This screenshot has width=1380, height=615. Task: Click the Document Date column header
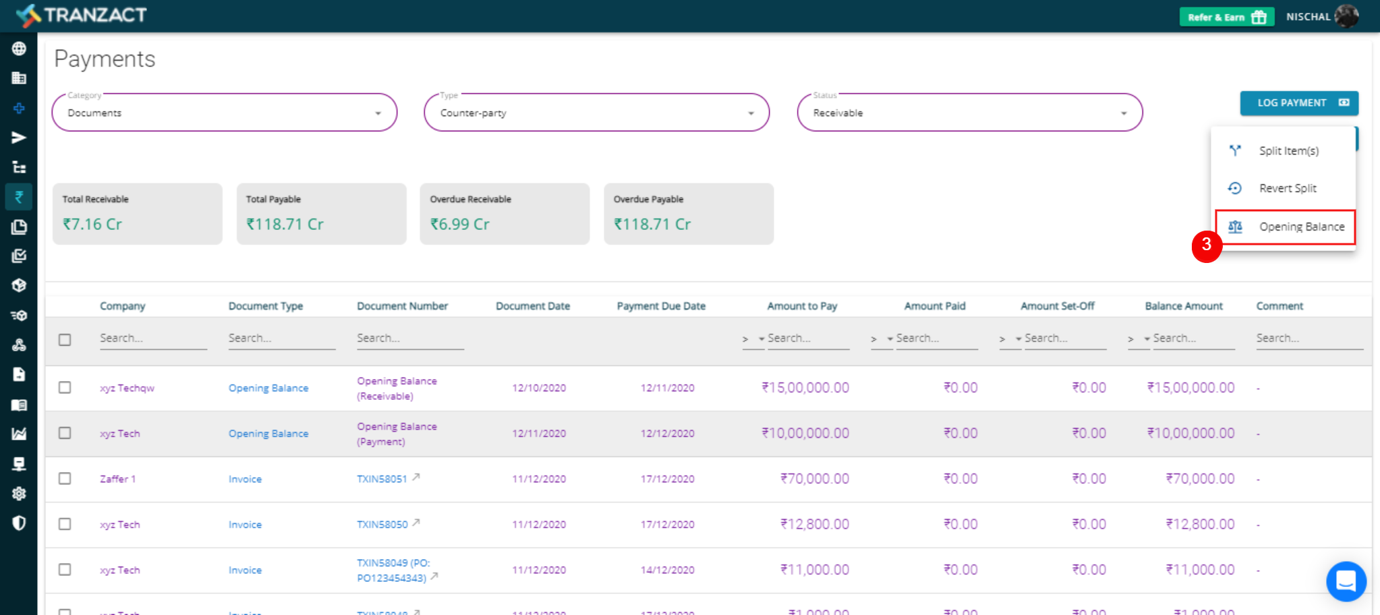click(533, 306)
